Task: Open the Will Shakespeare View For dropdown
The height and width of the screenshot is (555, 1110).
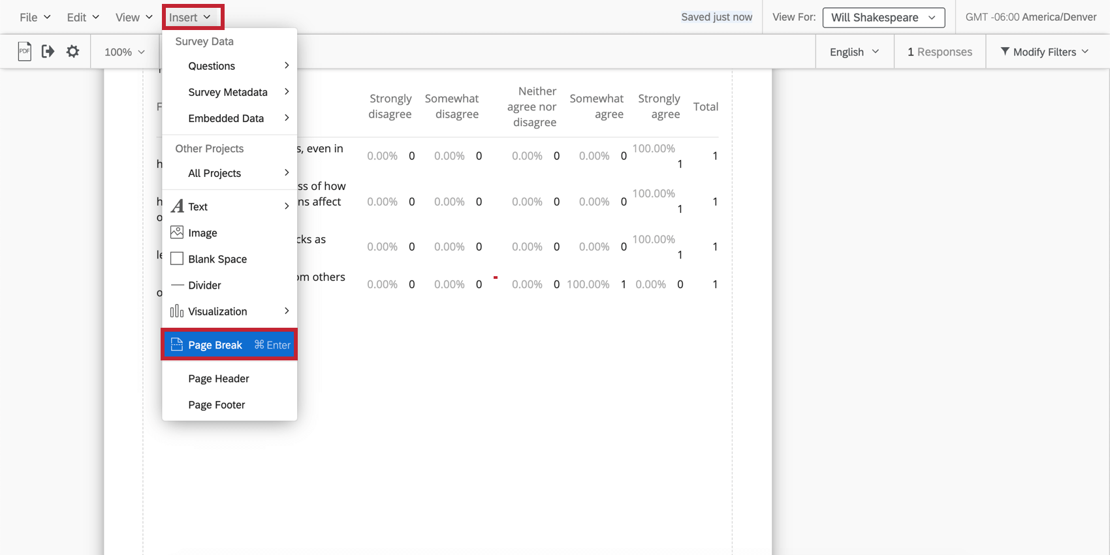Action: click(883, 18)
